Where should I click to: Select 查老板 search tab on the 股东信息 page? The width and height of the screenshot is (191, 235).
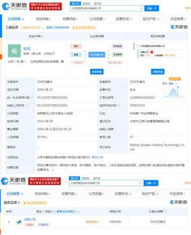[85, 178]
